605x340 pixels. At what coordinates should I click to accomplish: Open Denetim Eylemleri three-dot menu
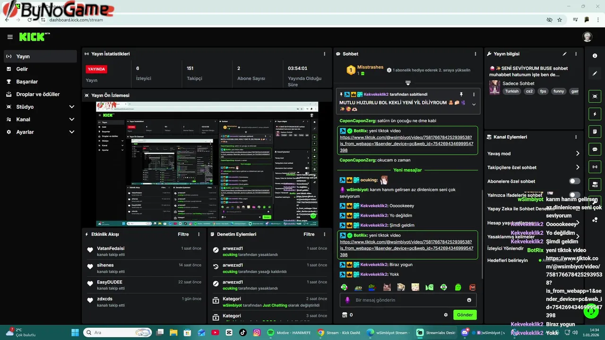[x=324, y=234]
